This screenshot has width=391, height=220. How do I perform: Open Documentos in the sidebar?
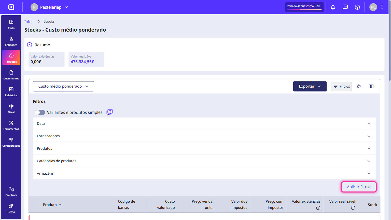(11, 75)
